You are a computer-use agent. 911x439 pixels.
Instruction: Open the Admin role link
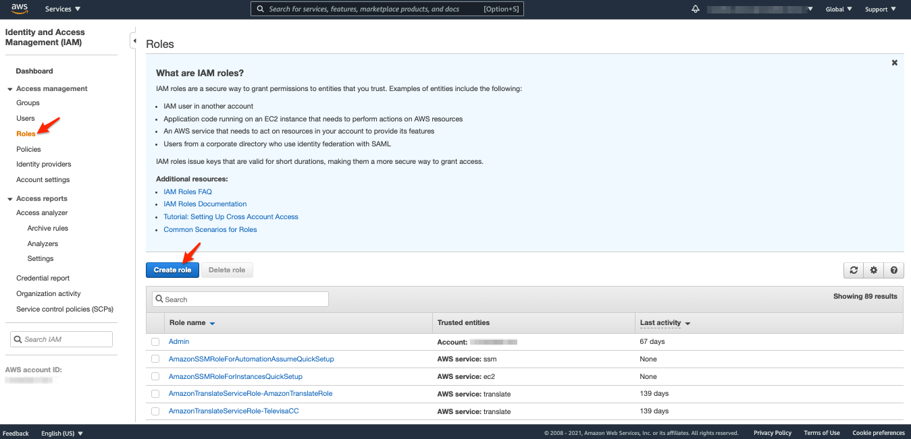(179, 342)
